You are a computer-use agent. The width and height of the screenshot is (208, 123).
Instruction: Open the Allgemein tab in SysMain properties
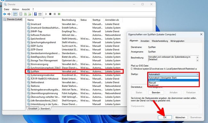(134, 41)
